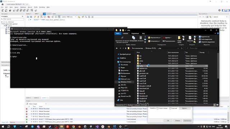Open the File menu in Workbench
The height and width of the screenshot is (129, 230).
tap(2, 7)
